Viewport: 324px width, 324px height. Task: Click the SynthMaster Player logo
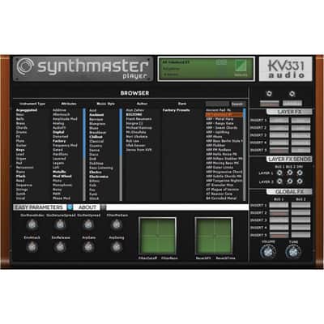(83, 69)
